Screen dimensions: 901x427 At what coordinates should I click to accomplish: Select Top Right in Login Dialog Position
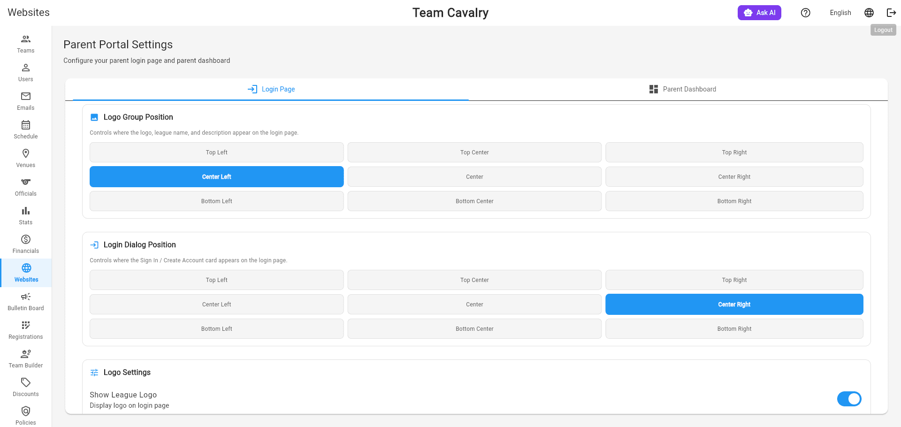[x=734, y=280]
